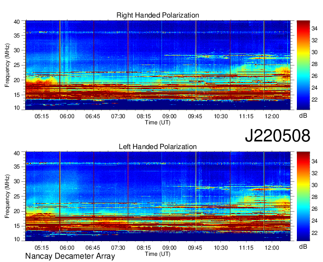Click 07:30 time tick on Left Handed plot

(118, 248)
